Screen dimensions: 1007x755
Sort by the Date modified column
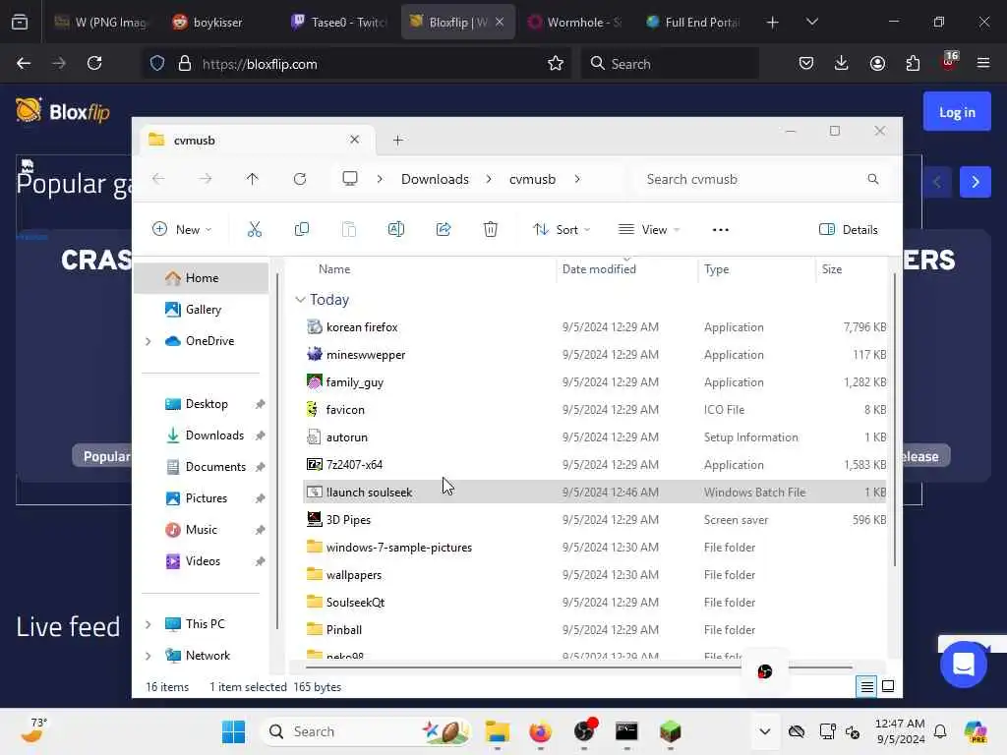(x=599, y=269)
